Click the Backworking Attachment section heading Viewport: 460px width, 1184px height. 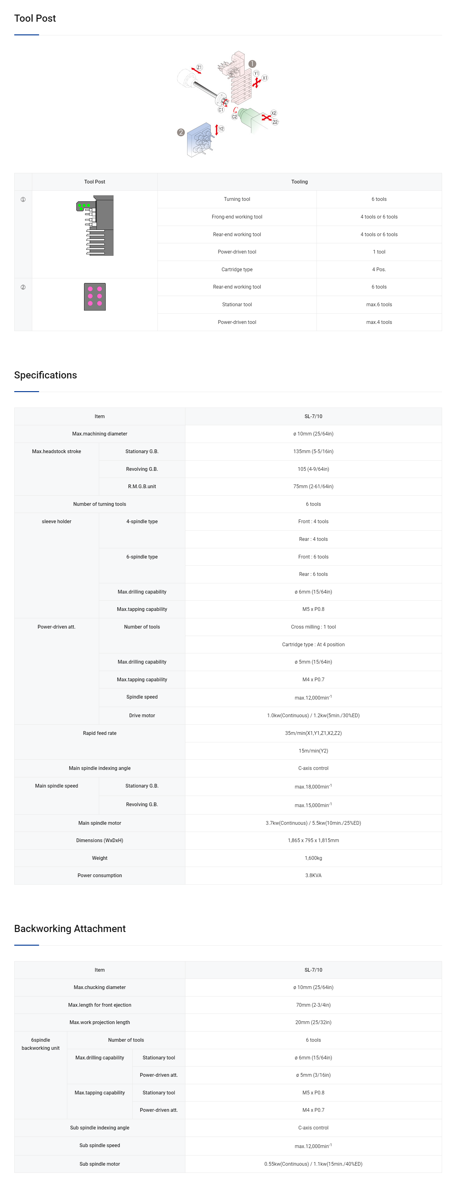(x=70, y=928)
